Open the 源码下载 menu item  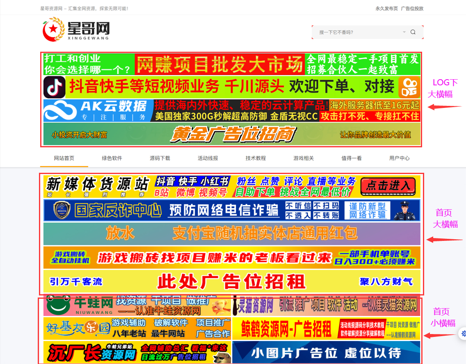[x=160, y=158]
